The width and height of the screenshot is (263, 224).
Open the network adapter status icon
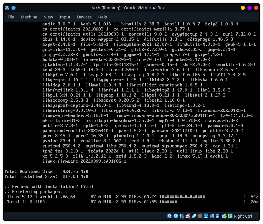point(188,216)
